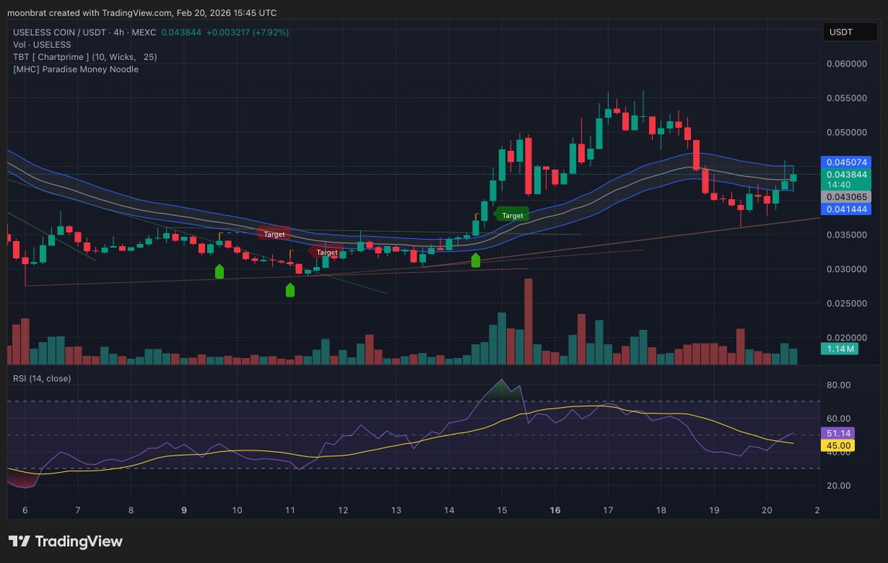Click the bold 16 date label on time axis
Image resolution: width=888 pixels, height=563 pixels.
(556, 510)
